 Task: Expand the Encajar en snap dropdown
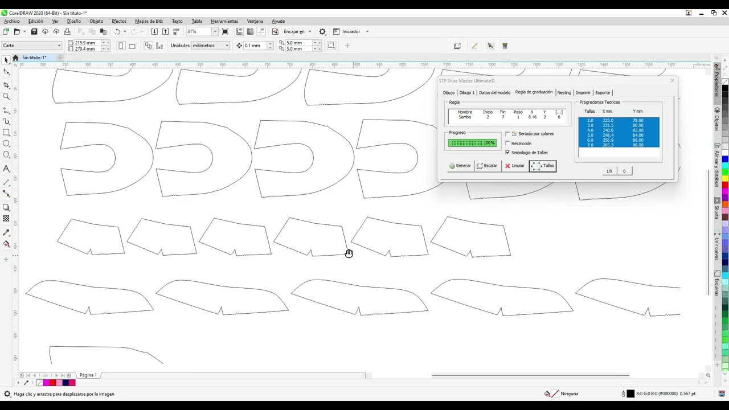pos(310,31)
